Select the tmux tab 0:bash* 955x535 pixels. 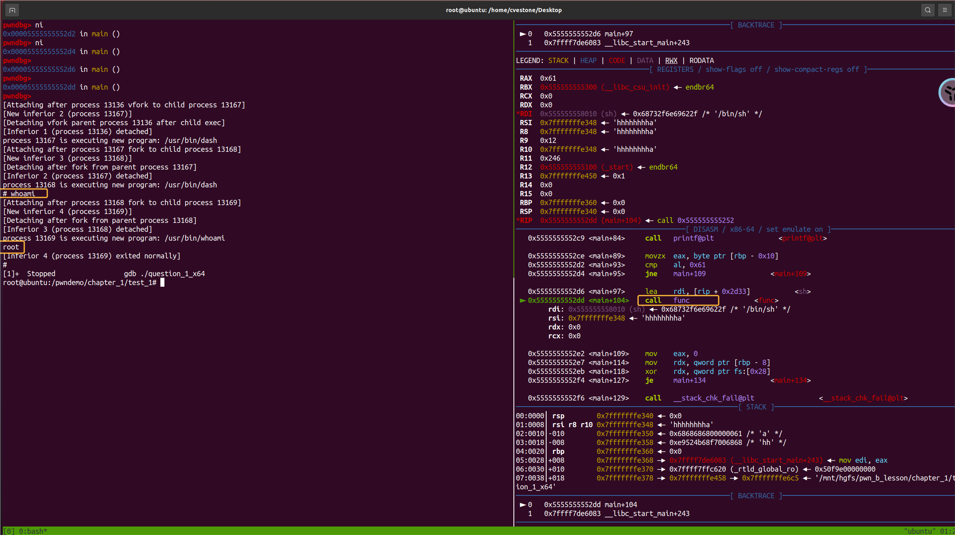tap(33, 531)
